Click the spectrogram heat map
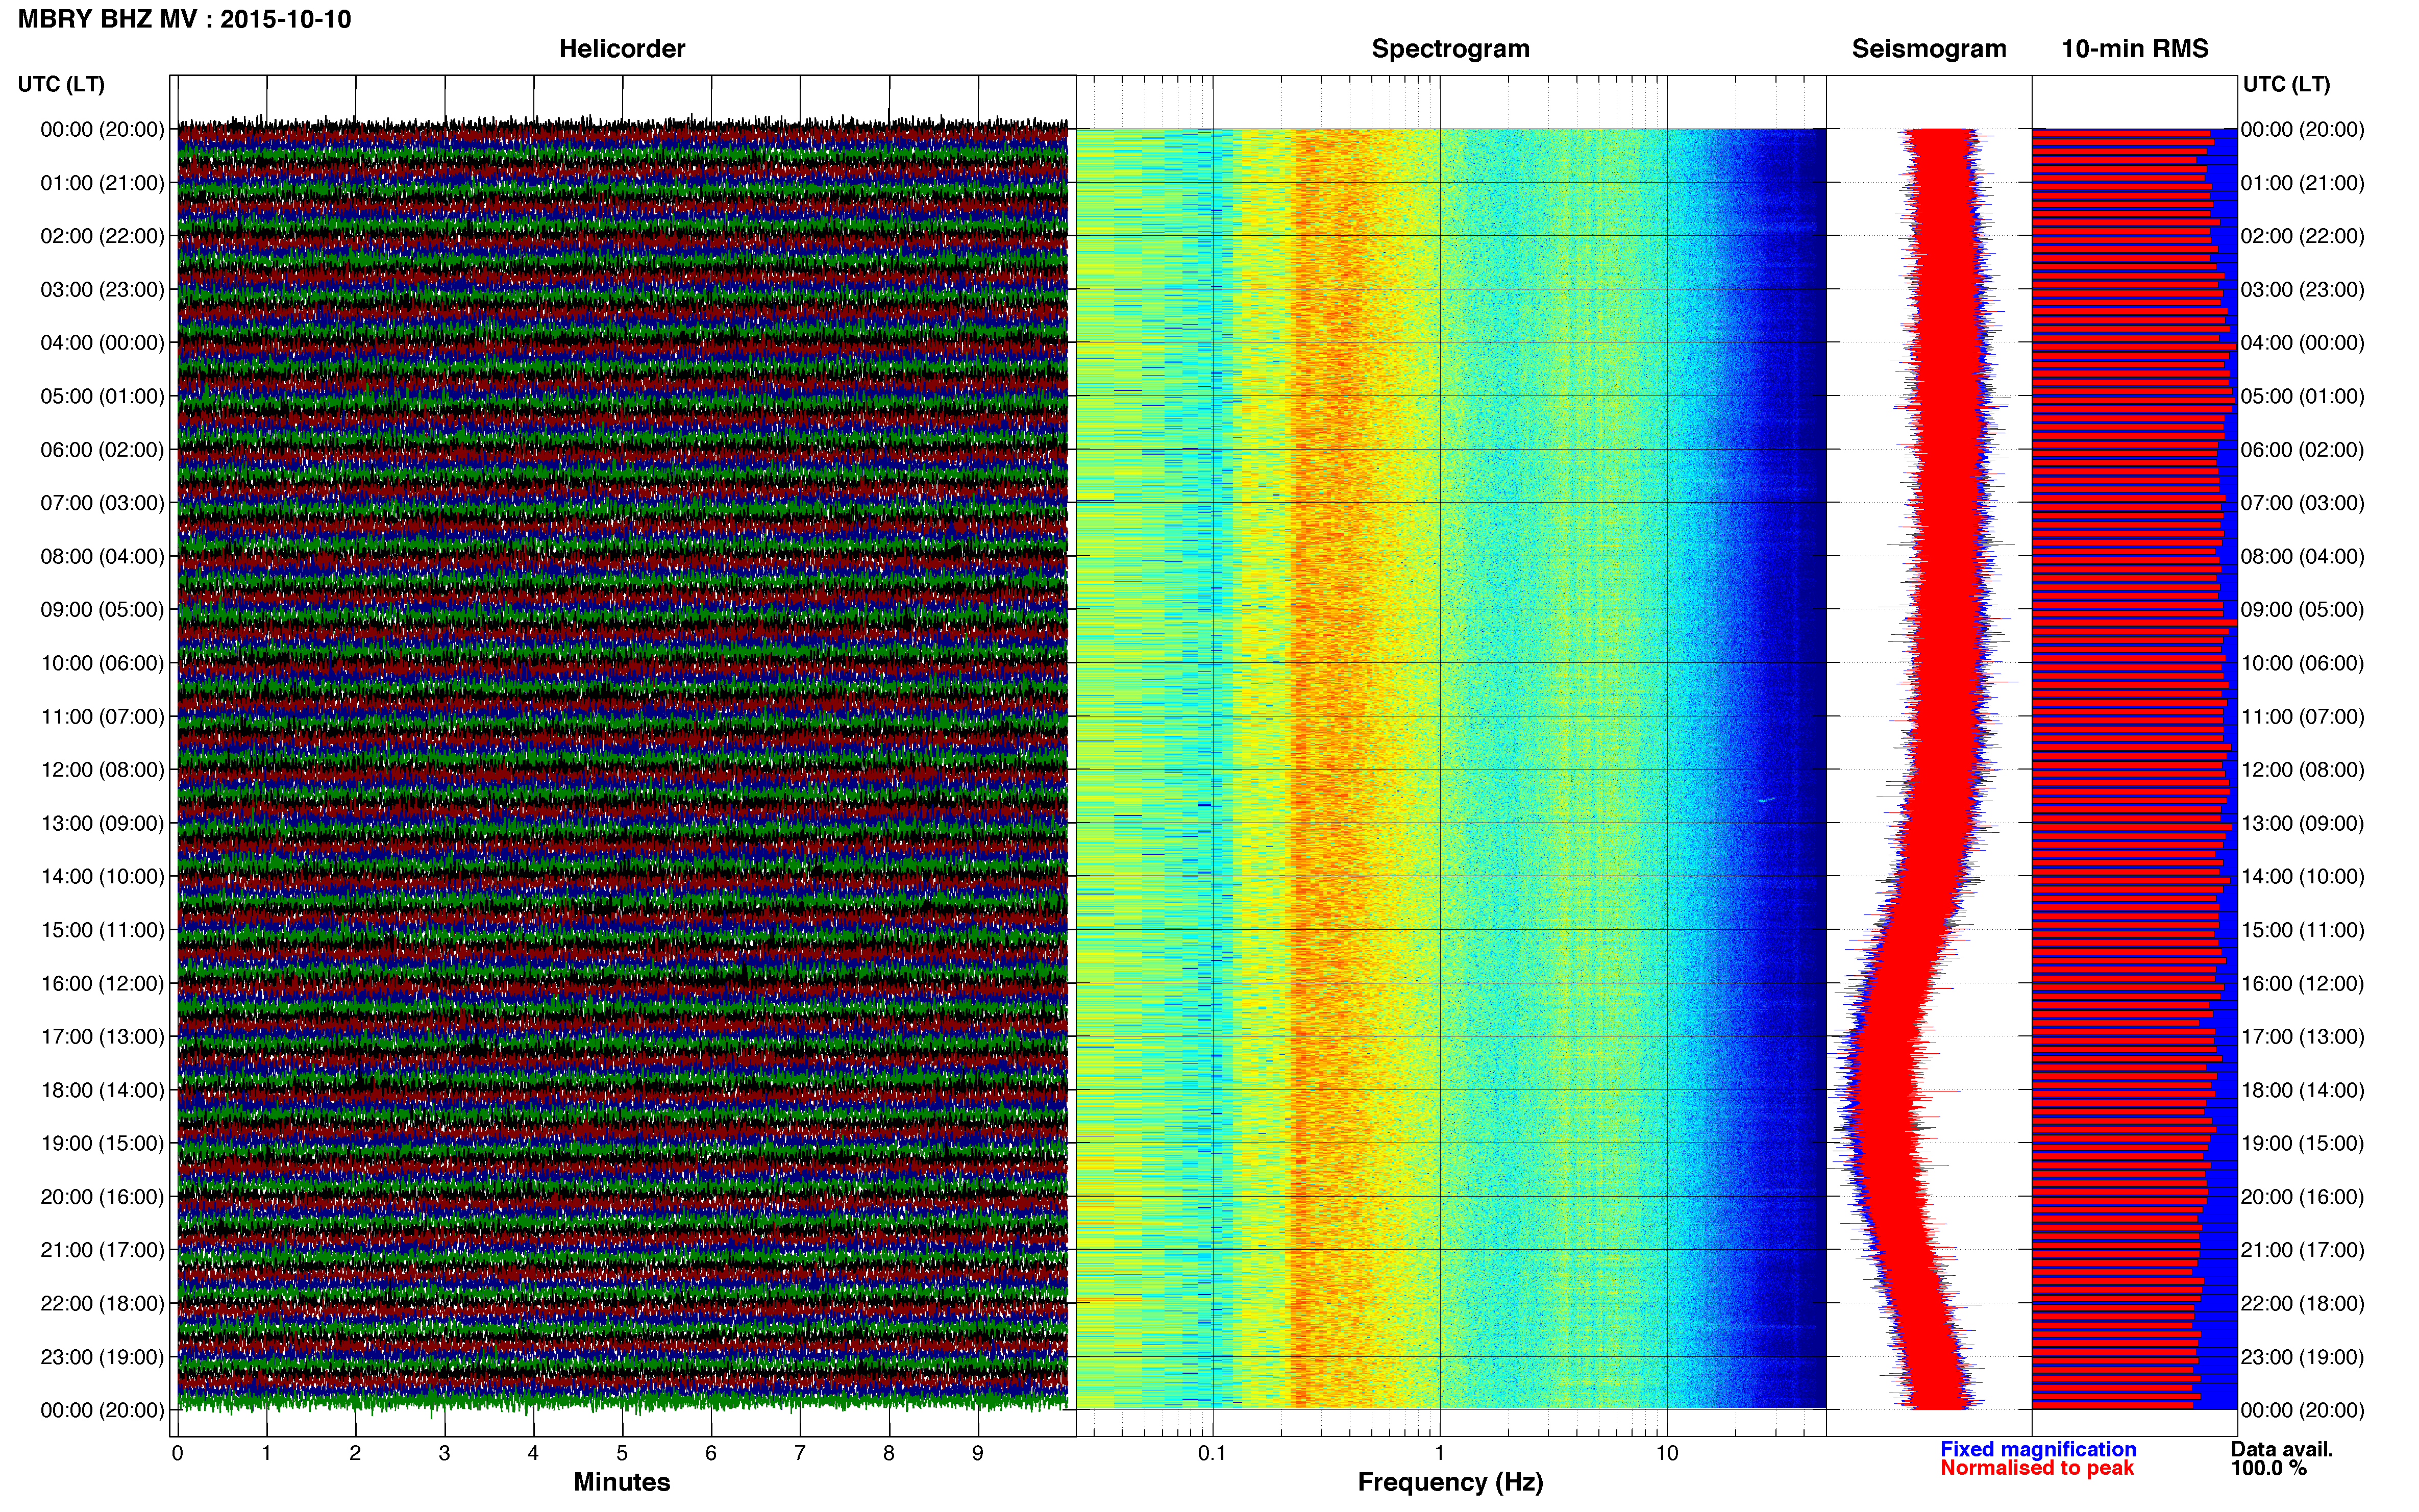 (1451, 768)
